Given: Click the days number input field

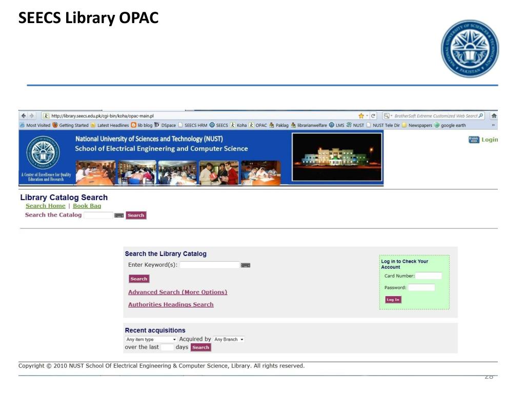Looking at the screenshot, I should (167, 347).
